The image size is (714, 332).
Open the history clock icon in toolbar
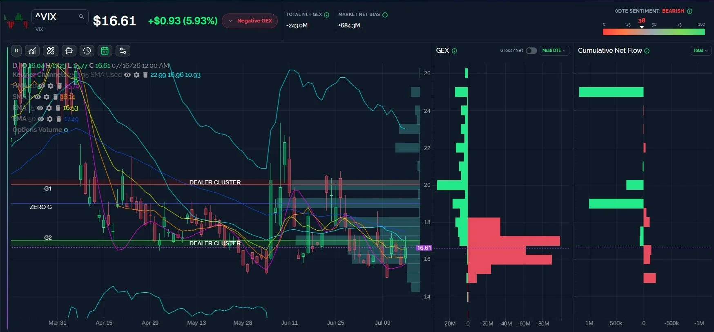tap(87, 51)
